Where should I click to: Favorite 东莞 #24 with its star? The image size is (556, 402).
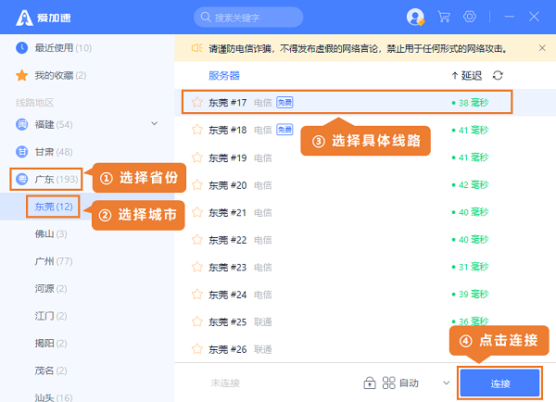tap(197, 295)
